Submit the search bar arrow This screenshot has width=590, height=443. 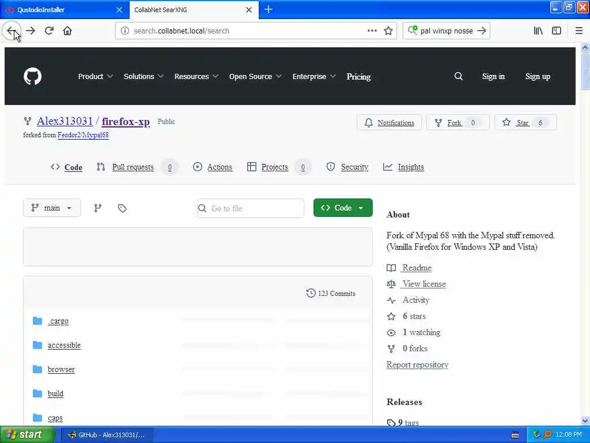[482, 31]
